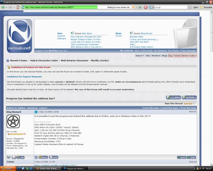Screen dimensions: 213x171
Task: Click Main in the news category list
Action: [x=60, y=33]
